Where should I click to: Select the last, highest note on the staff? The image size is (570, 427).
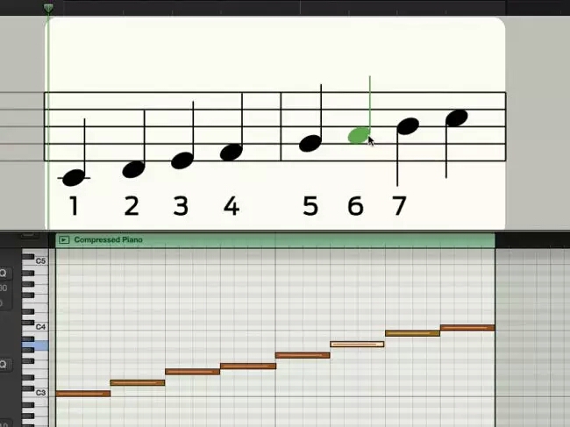457,117
